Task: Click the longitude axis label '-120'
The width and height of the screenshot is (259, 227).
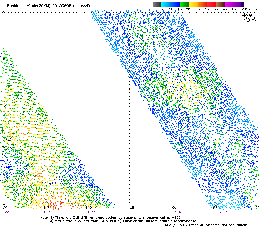Action: 3,208
